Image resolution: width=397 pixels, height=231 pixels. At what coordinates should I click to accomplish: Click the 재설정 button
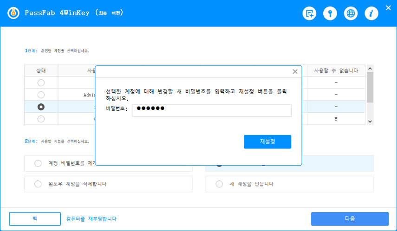pyautogui.click(x=267, y=141)
